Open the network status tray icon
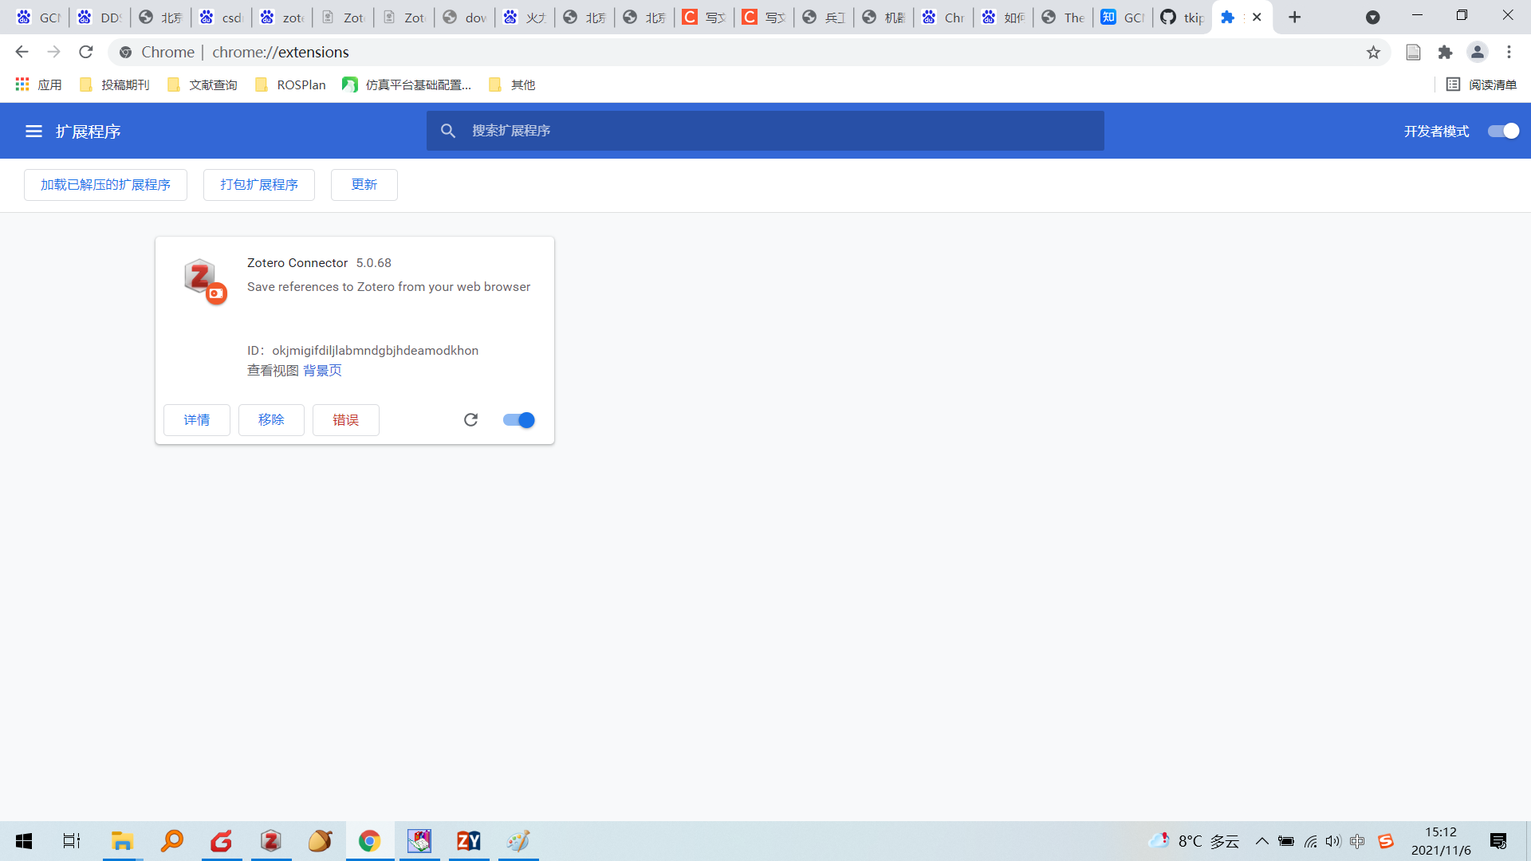The height and width of the screenshot is (861, 1531). [1310, 841]
